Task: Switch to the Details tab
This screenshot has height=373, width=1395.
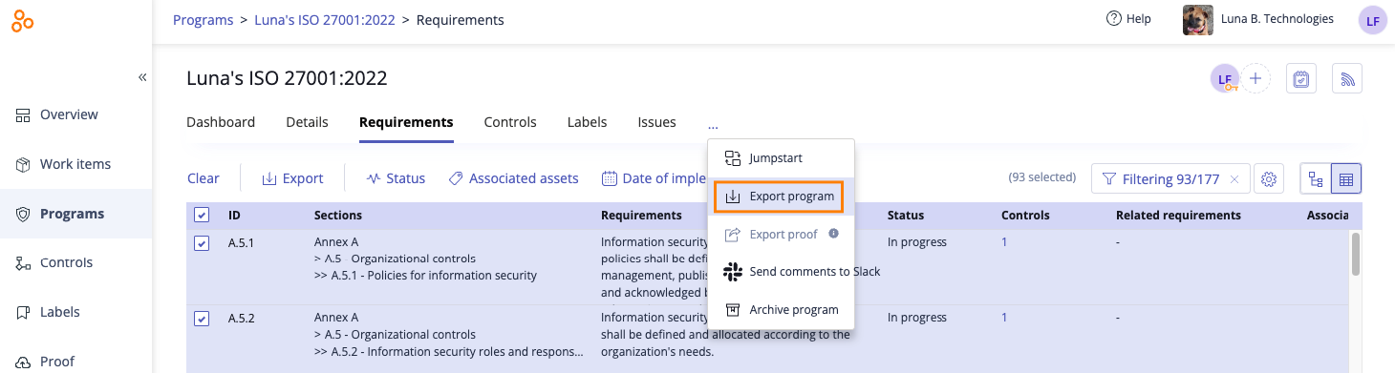Action: click(307, 122)
